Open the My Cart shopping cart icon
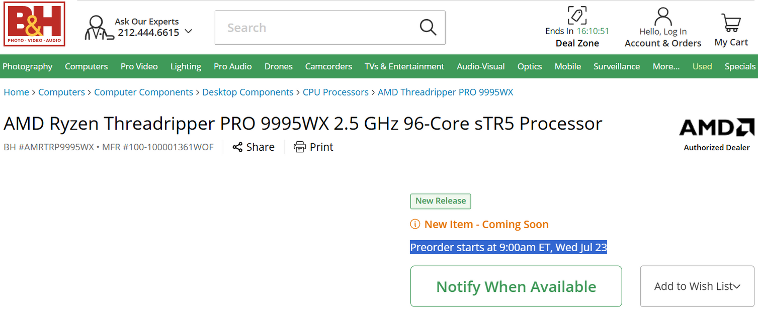Screen dimensions: 758x315 (731, 23)
